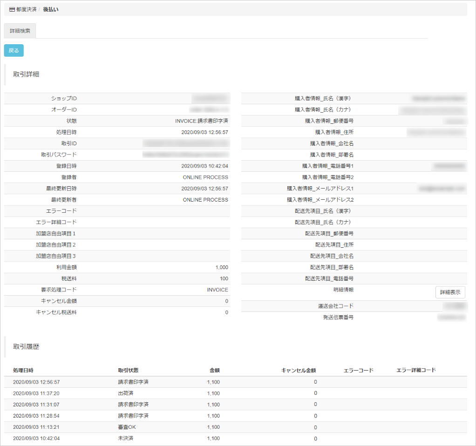
Task: Click the 取引履歴 section heading
Action: coord(26,347)
